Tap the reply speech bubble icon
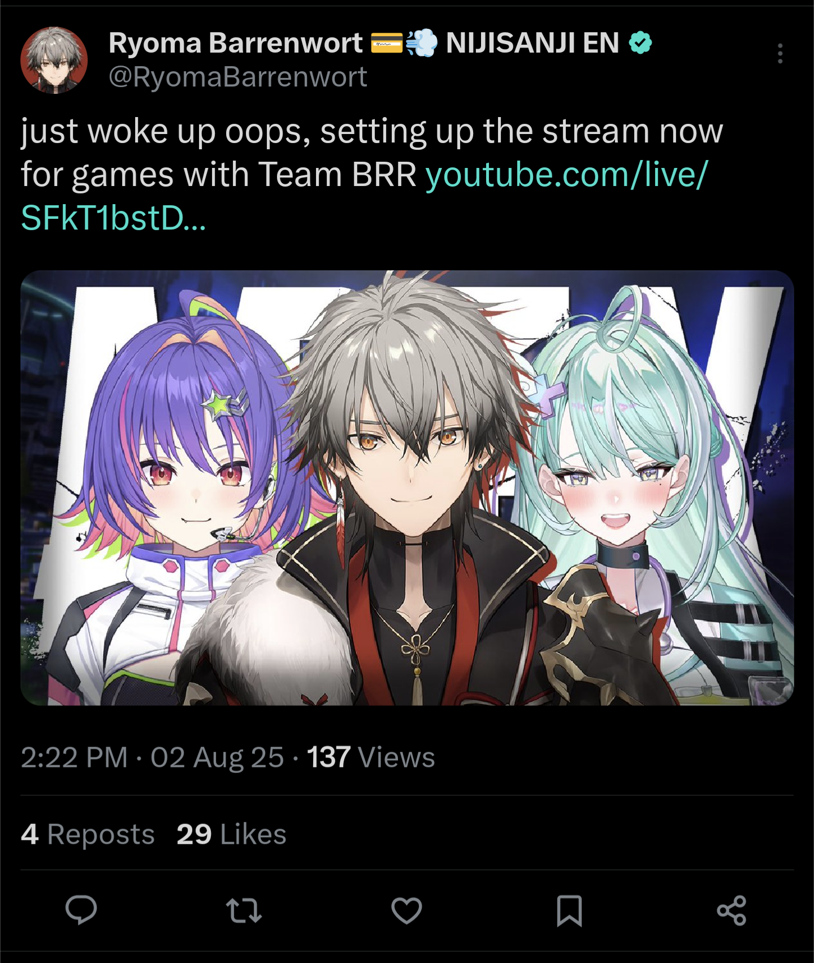 click(81, 910)
